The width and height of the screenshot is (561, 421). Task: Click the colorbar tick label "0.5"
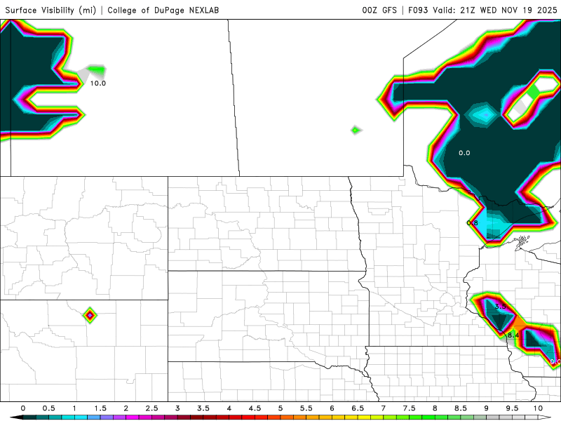[x=48, y=408]
